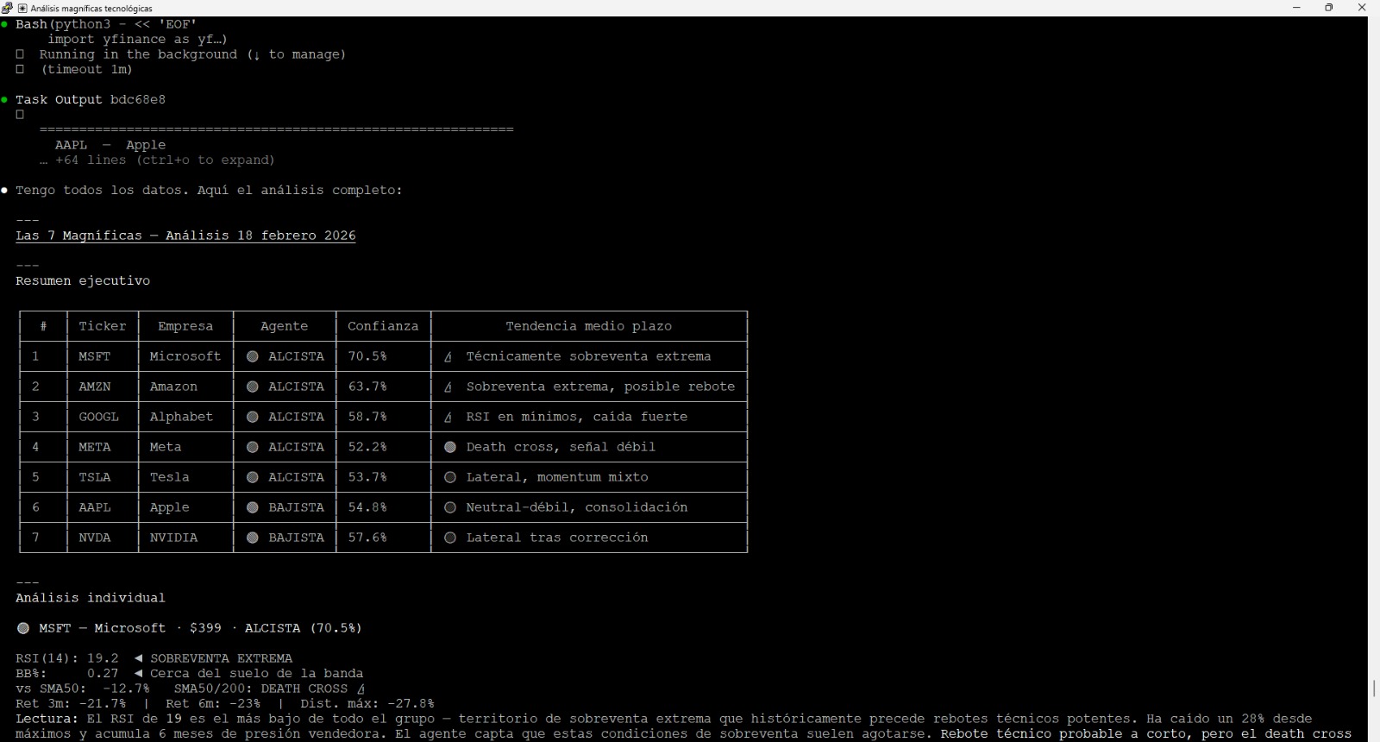Click the circle icon before the 'MSFT — Microsoft · $399' heading
Viewport: 1380px width, 742px height.
click(x=23, y=628)
